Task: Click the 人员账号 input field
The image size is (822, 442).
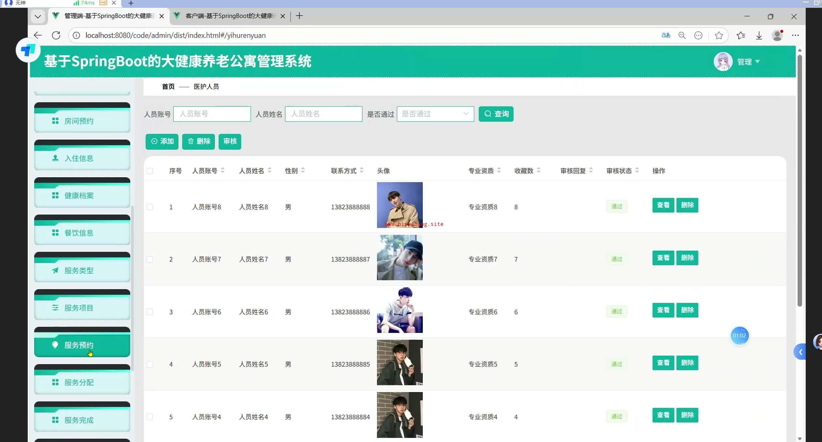Action: 212,114
